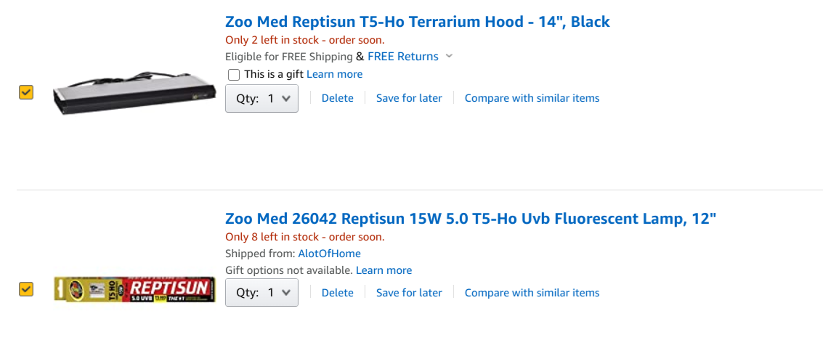This screenshot has height=364, width=823.
Task: Compare Terrarium Hood with similar items
Action: pyautogui.click(x=532, y=98)
